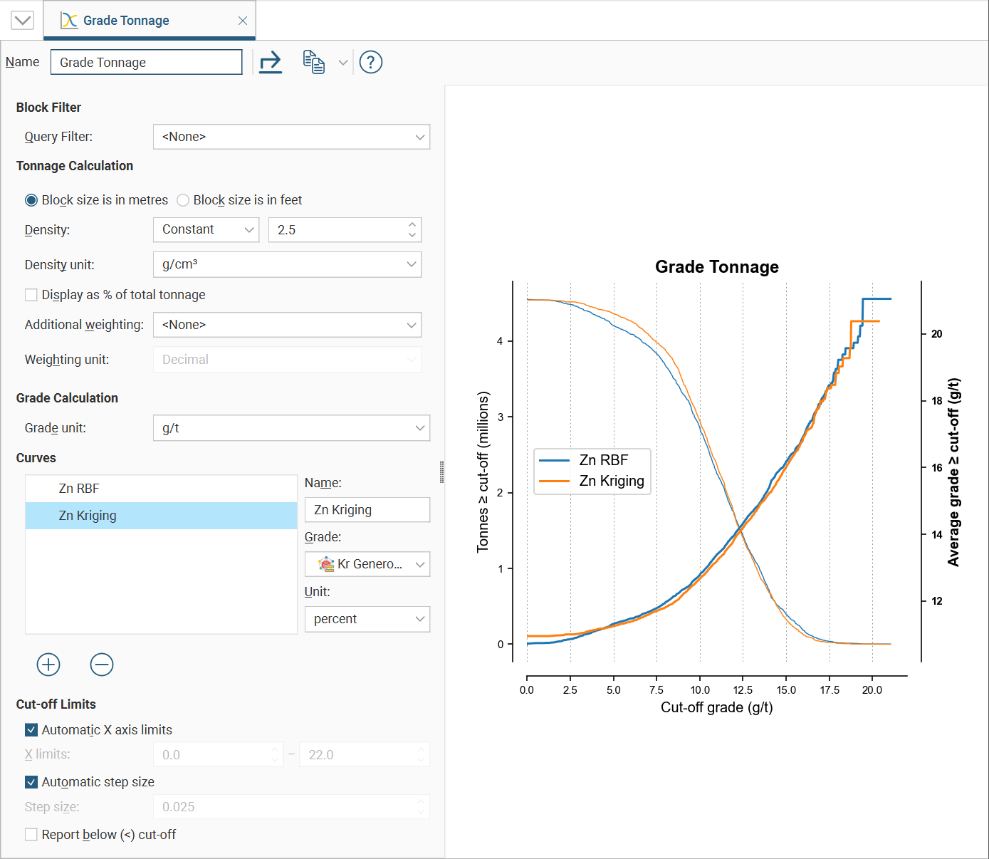The image size is (989, 859).
Task: Open the Grade unit dropdown
Action: point(291,428)
